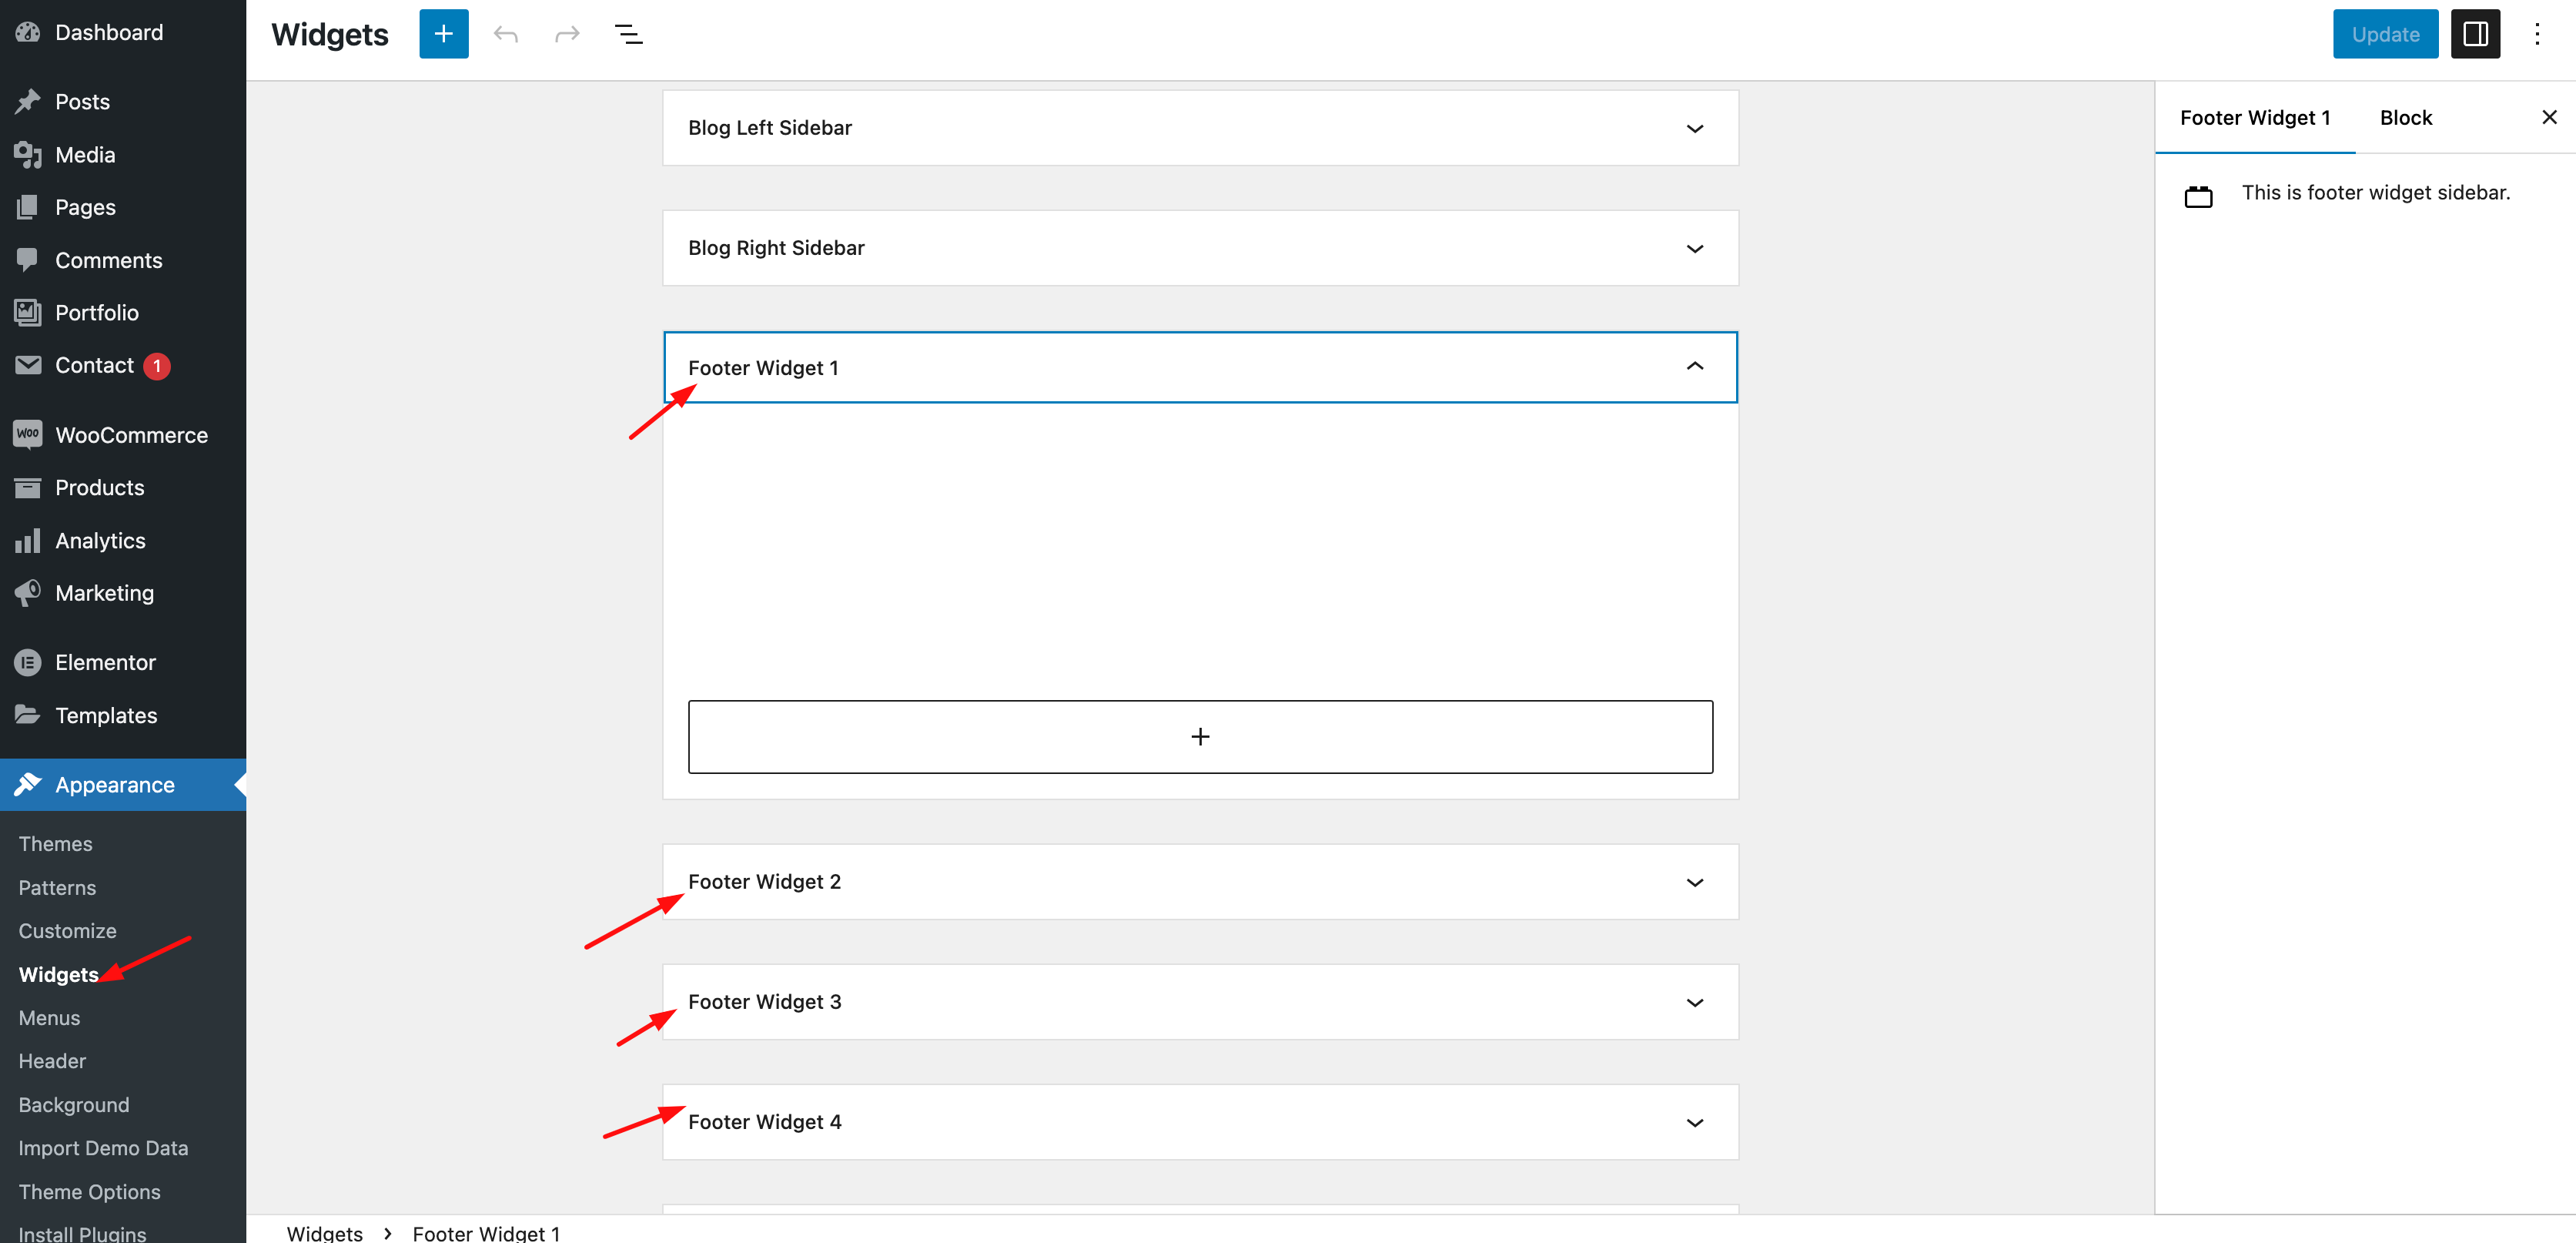Open Patterns under Appearance
Viewport: 2576px width, 1243px height.
pyautogui.click(x=57, y=887)
